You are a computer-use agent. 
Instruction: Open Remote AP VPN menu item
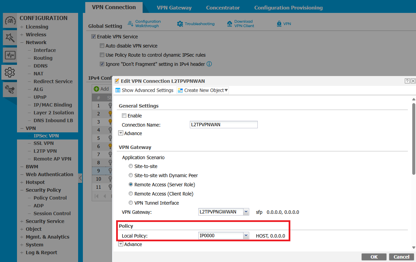(52, 159)
